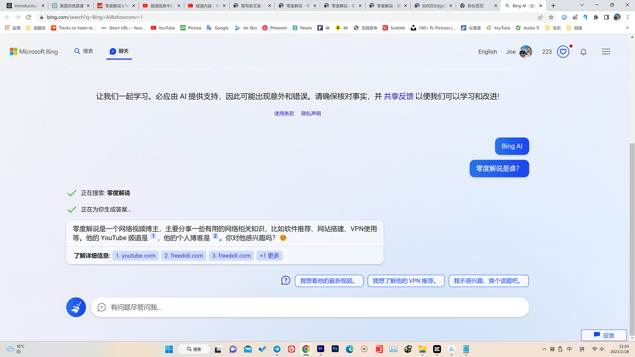
Task: Click citation superscript 2 in the answer
Action: [x=215, y=237]
